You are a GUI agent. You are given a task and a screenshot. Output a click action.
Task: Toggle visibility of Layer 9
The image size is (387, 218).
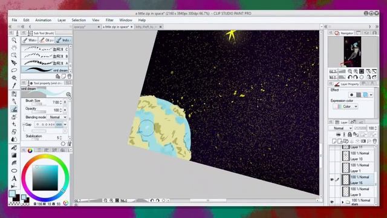332,191
